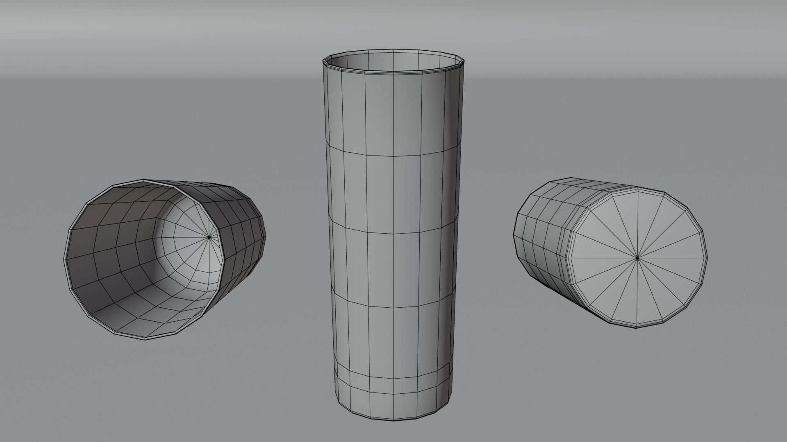787x442 pixels.
Task: Click the center pole vertex on the flat glass base
Action: pos(637,258)
